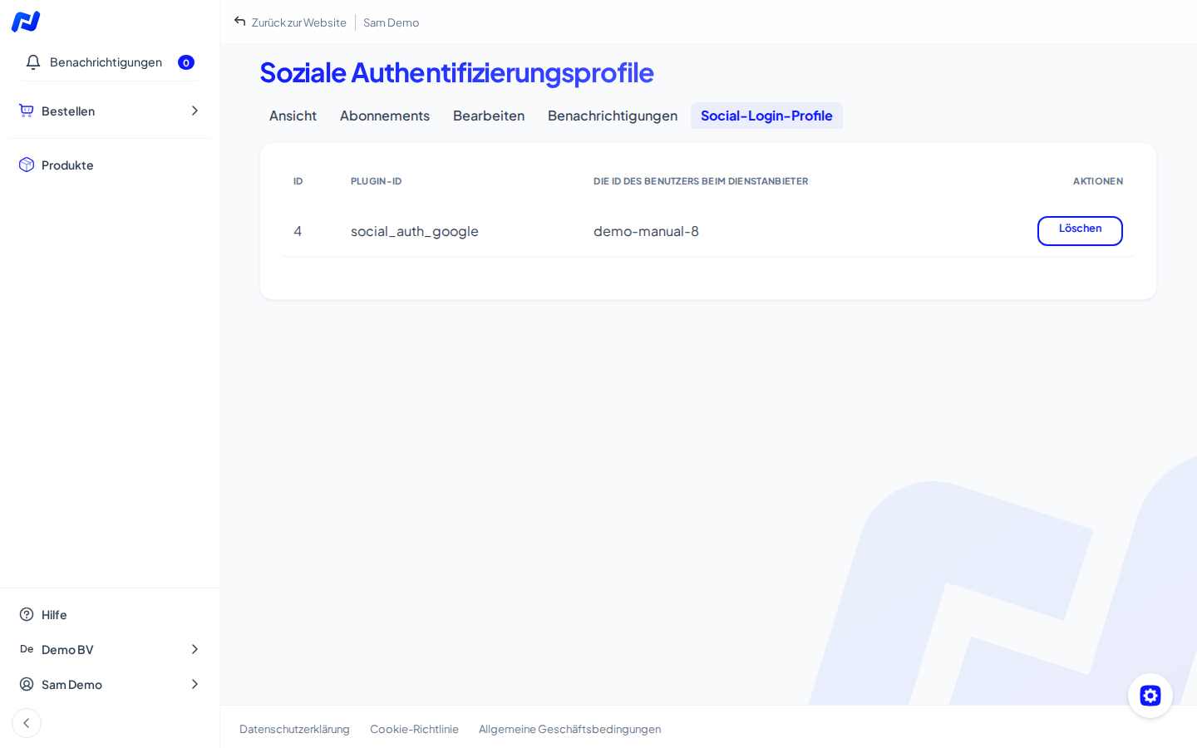Click the Produkte cube icon
The width and height of the screenshot is (1197, 748).
click(x=27, y=165)
